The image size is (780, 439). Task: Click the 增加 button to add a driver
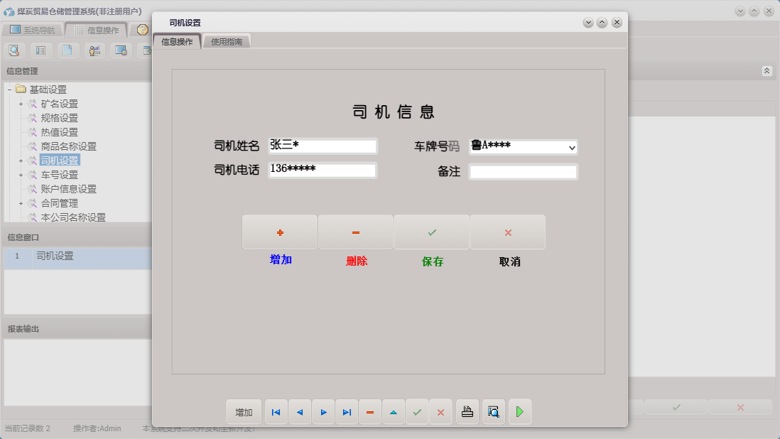coord(280,232)
